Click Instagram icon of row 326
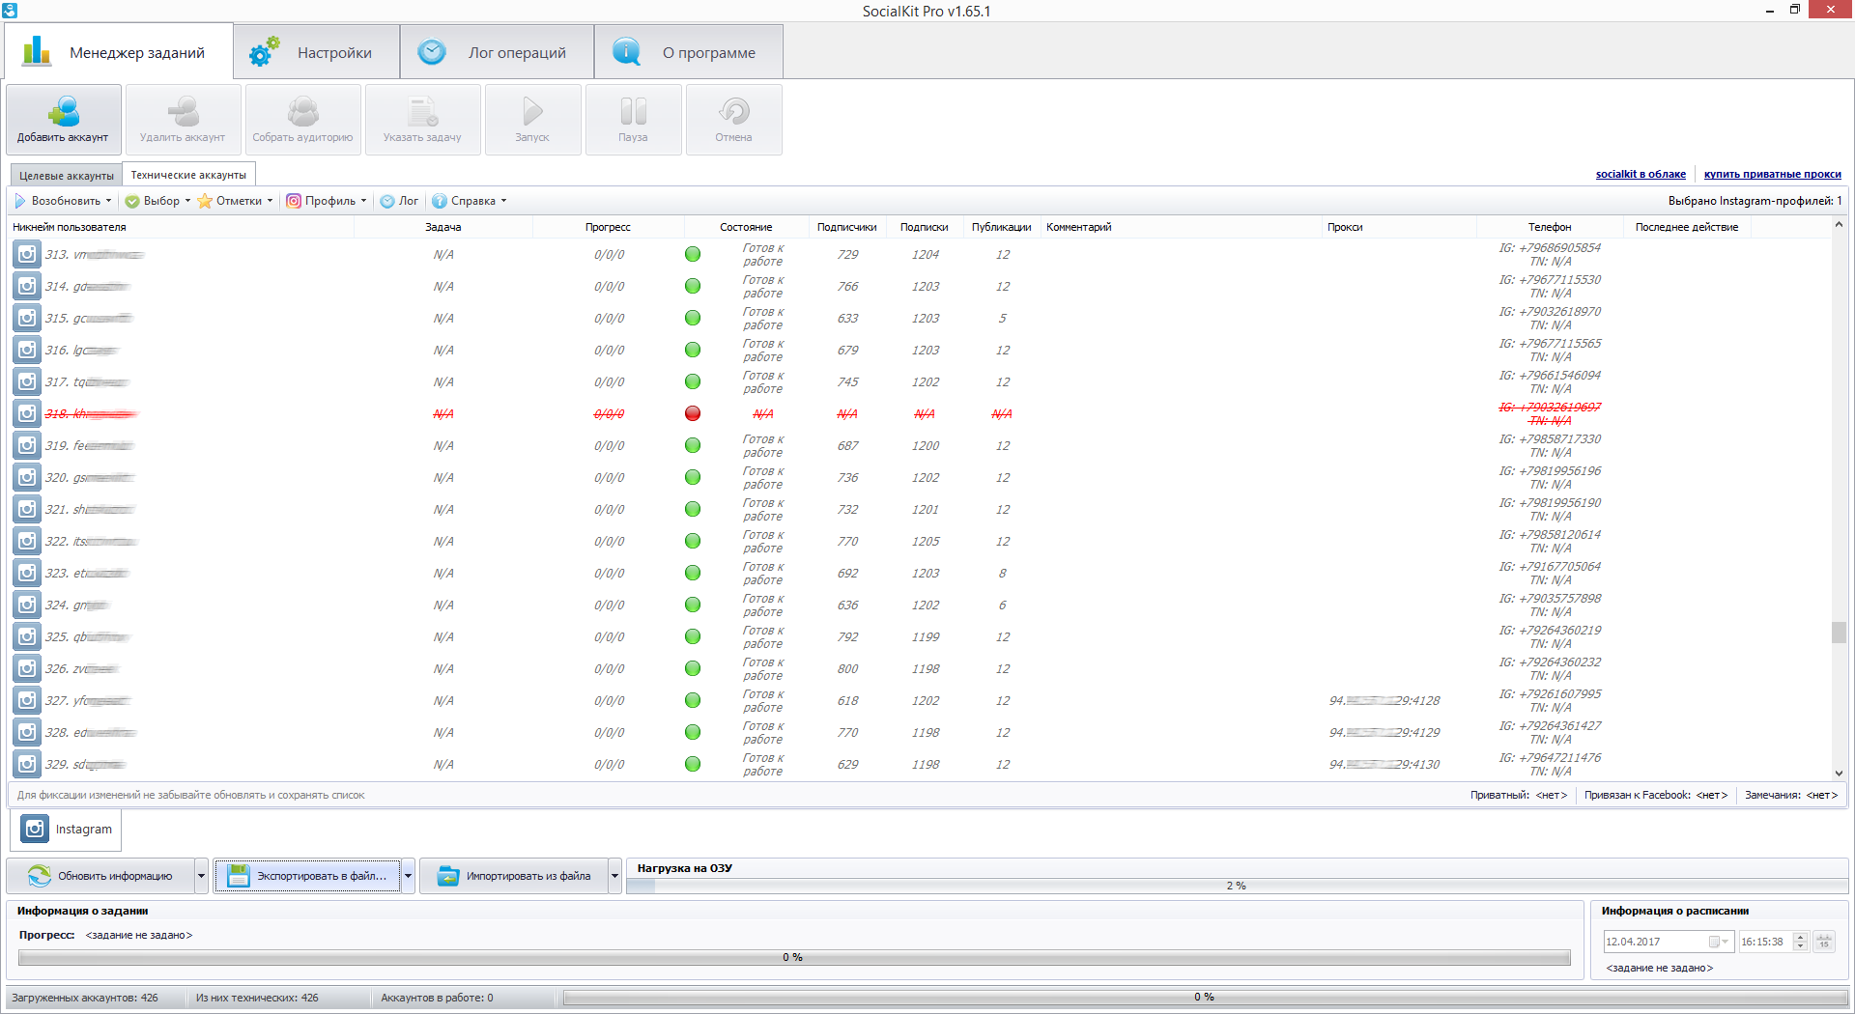The height and width of the screenshot is (1014, 1855). pyautogui.click(x=27, y=668)
